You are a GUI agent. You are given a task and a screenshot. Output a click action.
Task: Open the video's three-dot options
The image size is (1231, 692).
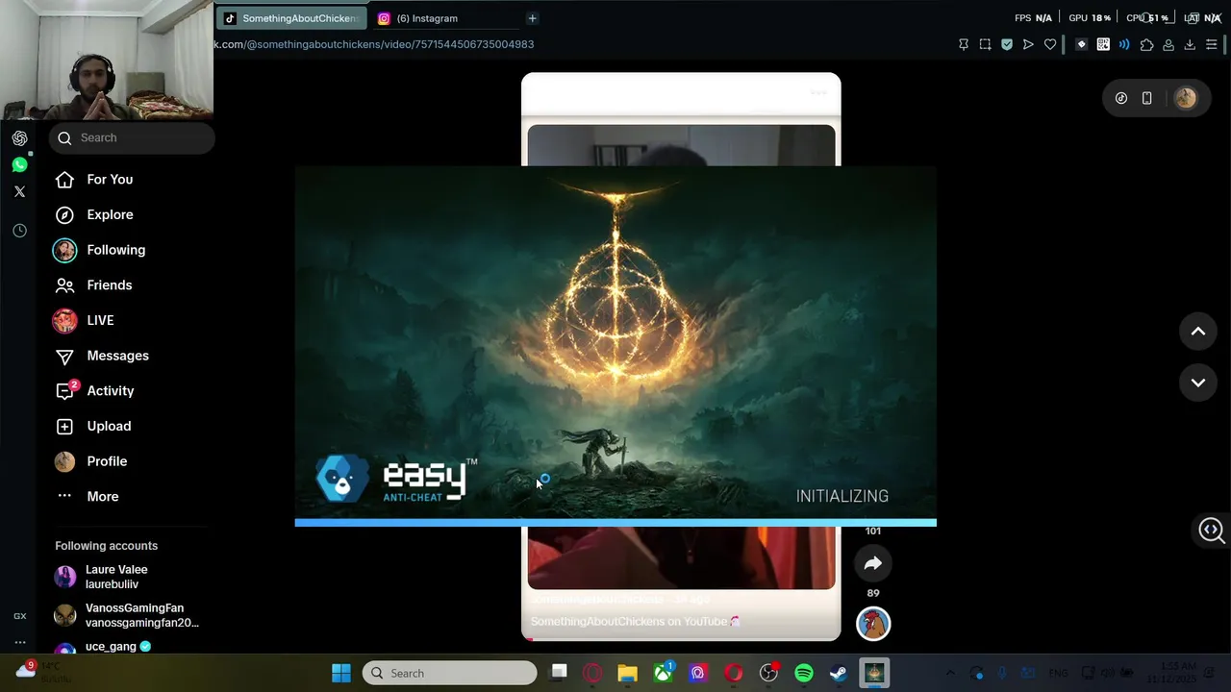point(818,92)
